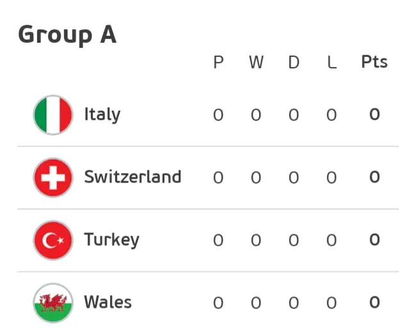The height and width of the screenshot is (336, 419).
Task: Click the Group A heading
Action: tap(67, 34)
